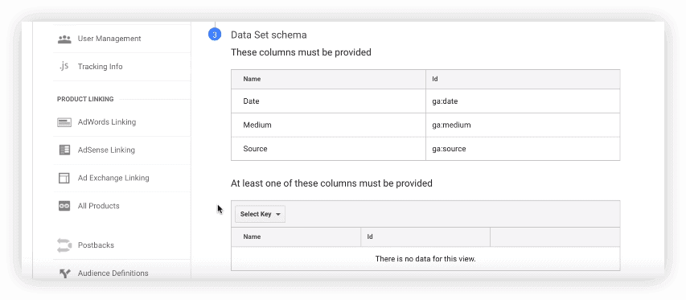Click the User Management people icon
The height and width of the screenshot is (300, 686).
click(x=64, y=39)
